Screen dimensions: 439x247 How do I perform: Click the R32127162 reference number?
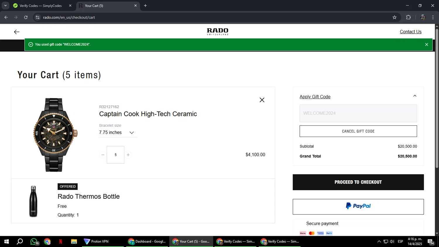click(109, 107)
